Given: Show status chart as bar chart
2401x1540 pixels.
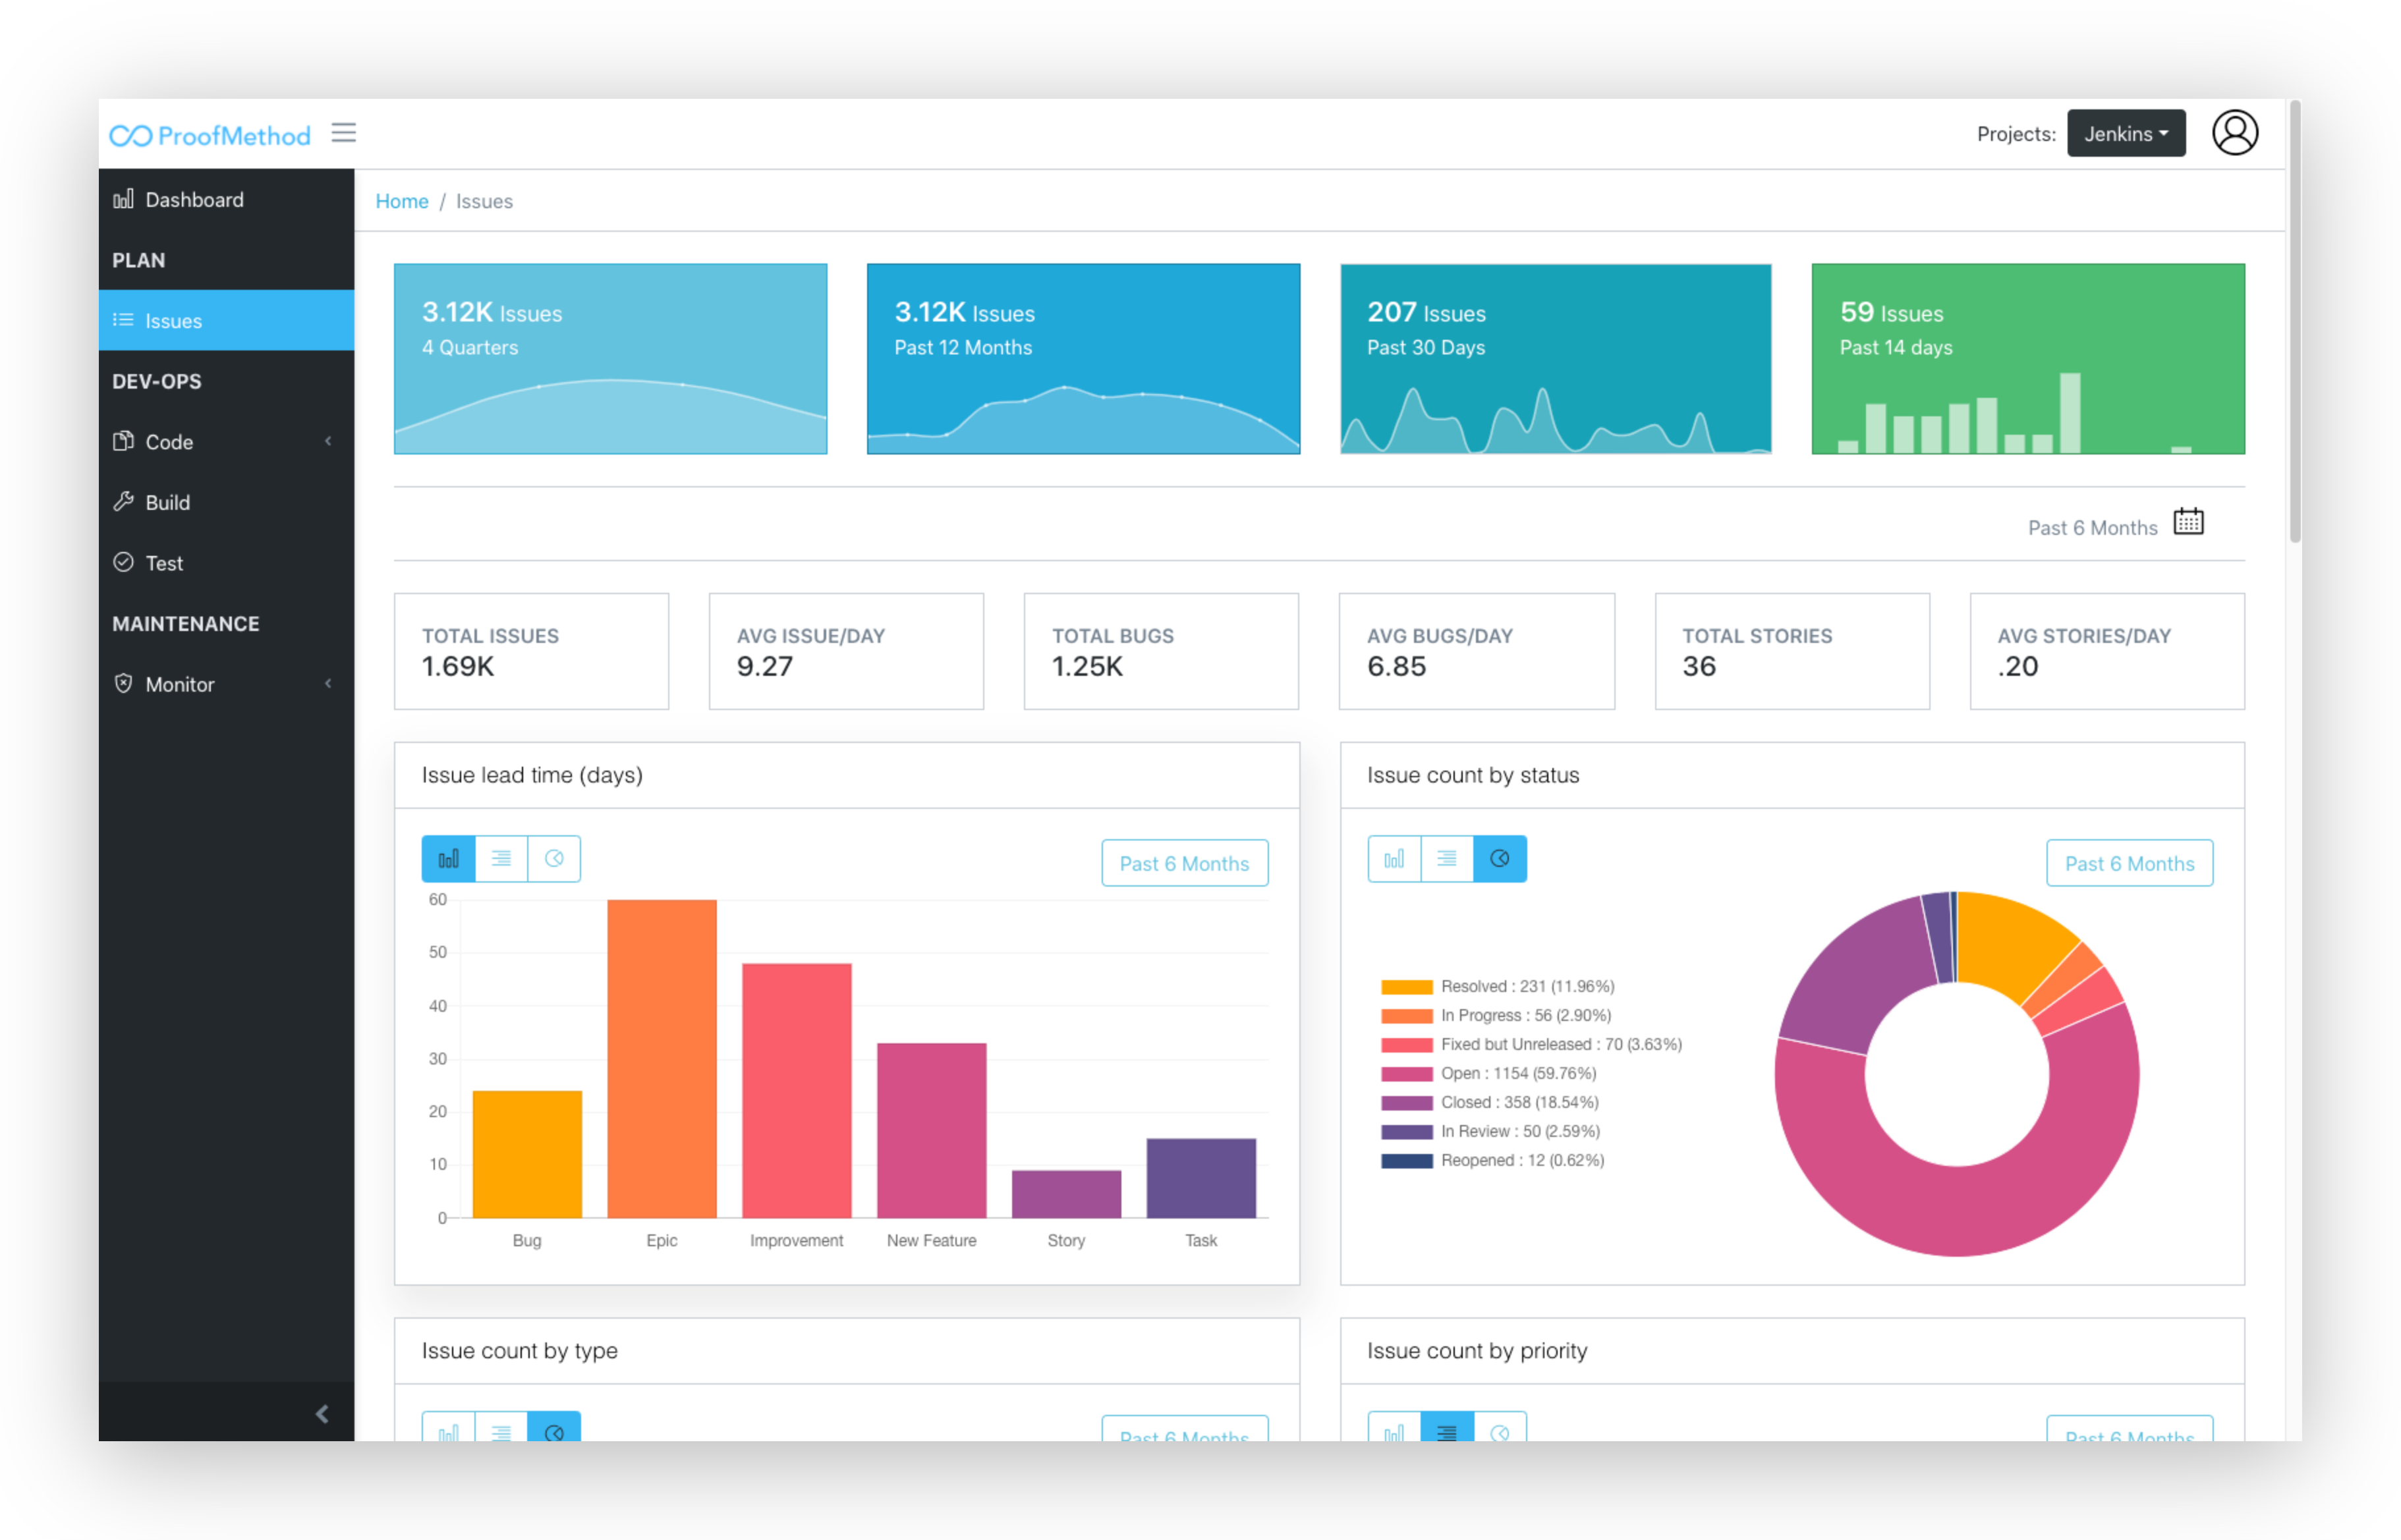Looking at the screenshot, I should 1393,858.
